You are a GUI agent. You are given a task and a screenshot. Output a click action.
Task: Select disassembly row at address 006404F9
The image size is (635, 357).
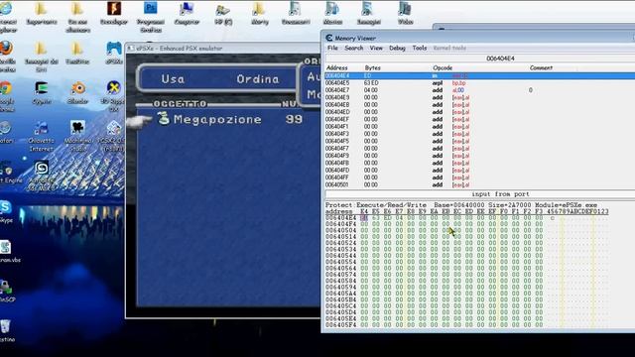pyautogui.click(x=480, y=156)
